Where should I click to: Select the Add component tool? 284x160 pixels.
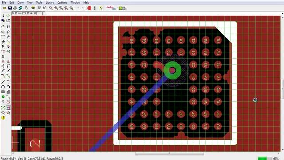pyautogui.click(x=8, y=46)
